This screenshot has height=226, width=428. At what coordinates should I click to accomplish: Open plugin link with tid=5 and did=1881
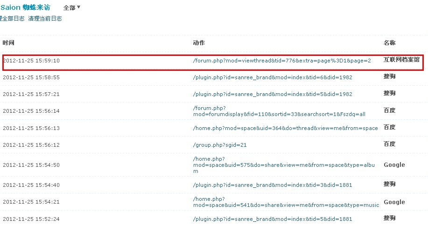tap(273, 219)
